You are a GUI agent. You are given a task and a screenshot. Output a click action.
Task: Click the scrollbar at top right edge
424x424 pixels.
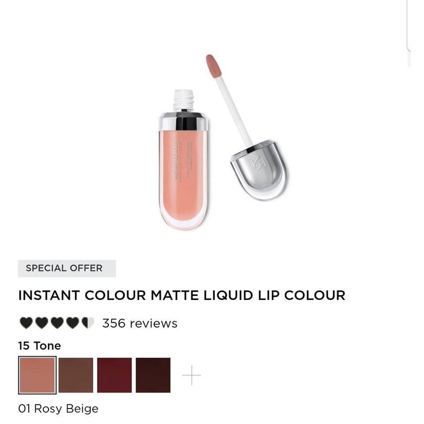coord(409,26)
